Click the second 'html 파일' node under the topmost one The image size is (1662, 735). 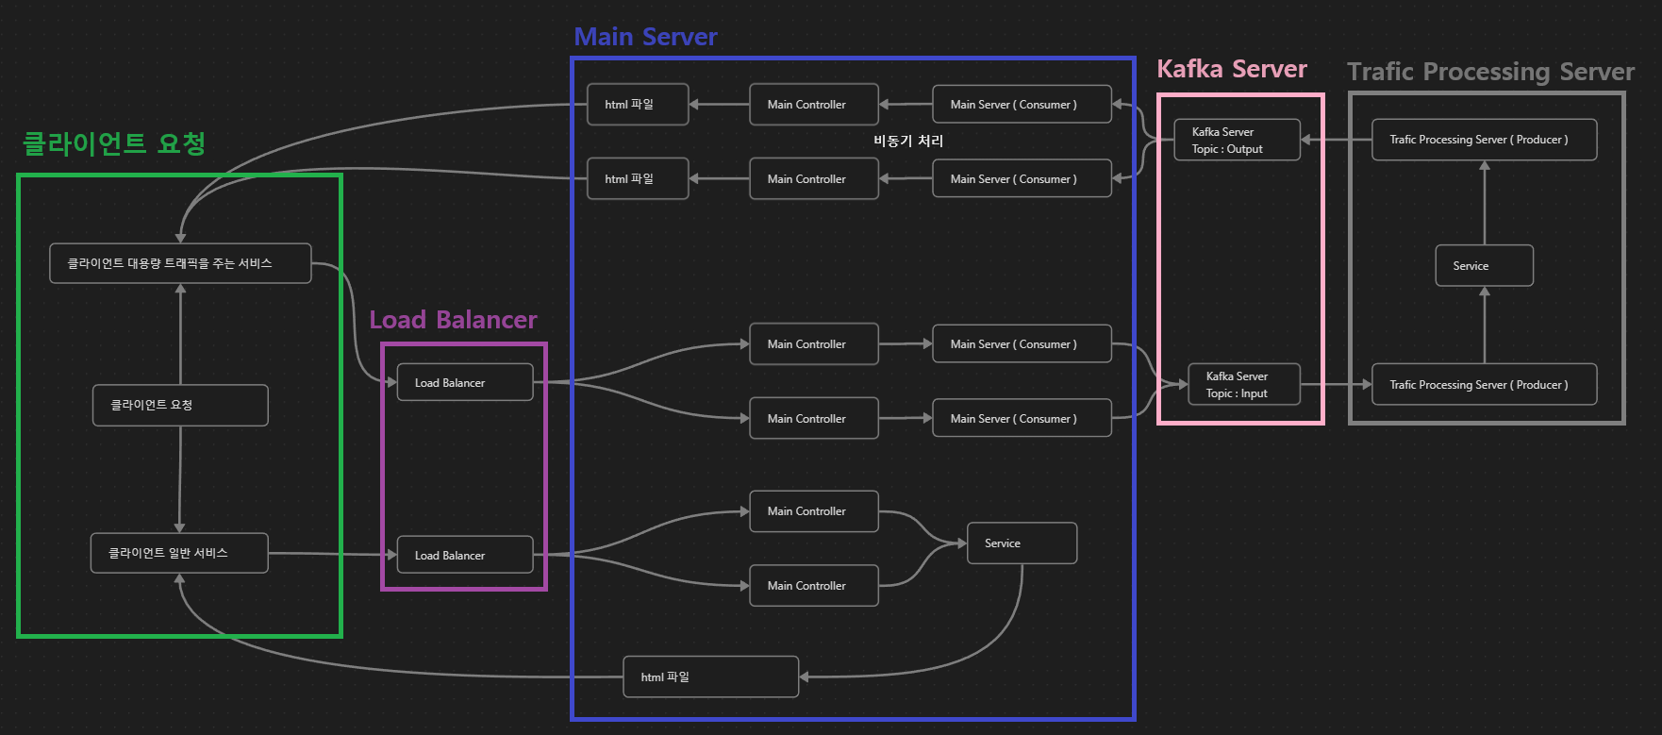[x=638, y=178]
